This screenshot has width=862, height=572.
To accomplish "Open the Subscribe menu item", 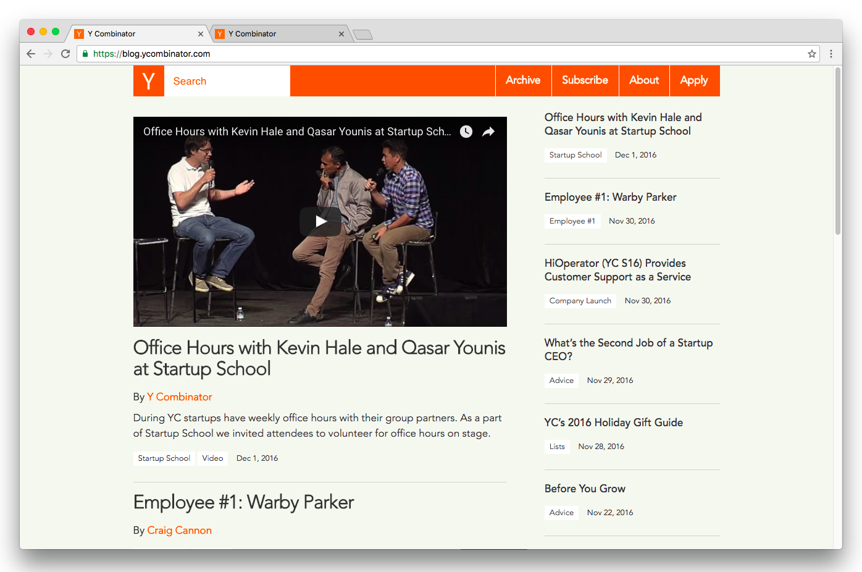I will [585, 80].
